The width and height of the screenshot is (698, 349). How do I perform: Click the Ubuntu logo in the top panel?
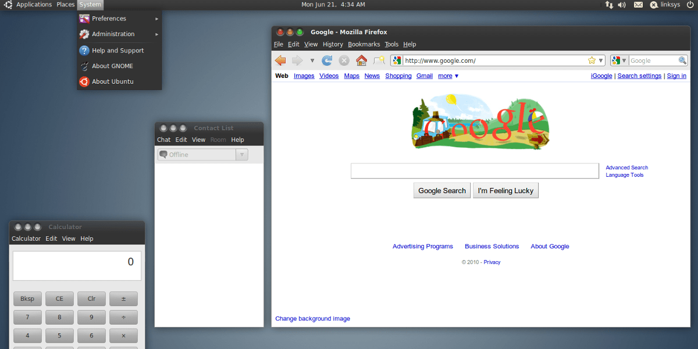click(x=8, y=5)
